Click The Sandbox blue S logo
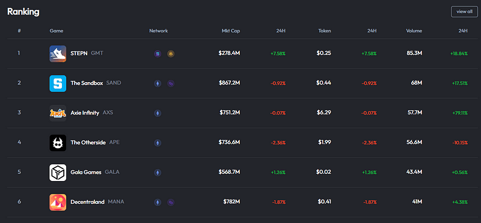Screen dimensions: 481x223 [x=58, y=83]
